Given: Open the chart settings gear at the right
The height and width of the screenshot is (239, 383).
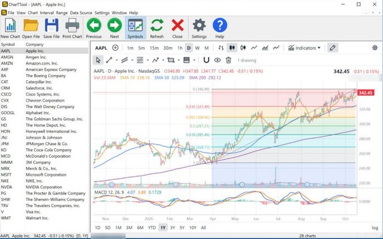Looking at the screenshot, I should 375,48.
